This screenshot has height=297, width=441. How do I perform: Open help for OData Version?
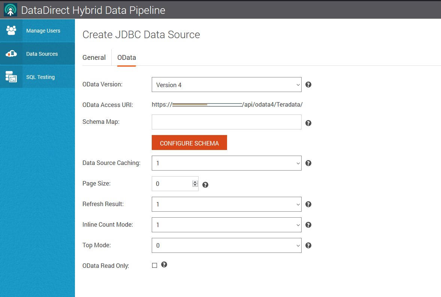[308, 85]
